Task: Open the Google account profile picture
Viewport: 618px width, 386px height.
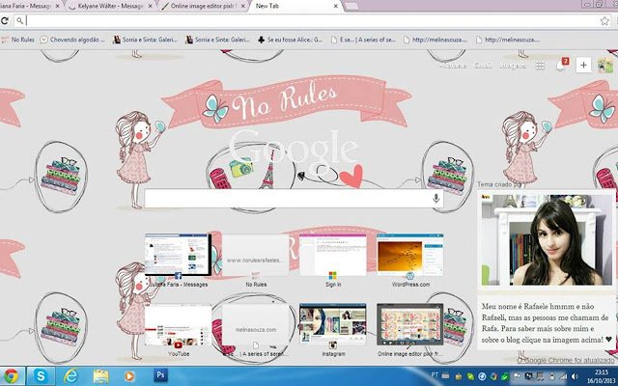Action: pos(605,66)
